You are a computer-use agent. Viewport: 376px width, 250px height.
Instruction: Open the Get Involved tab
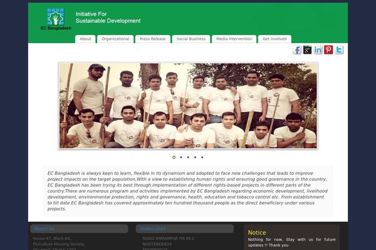(x=274, y=39)
